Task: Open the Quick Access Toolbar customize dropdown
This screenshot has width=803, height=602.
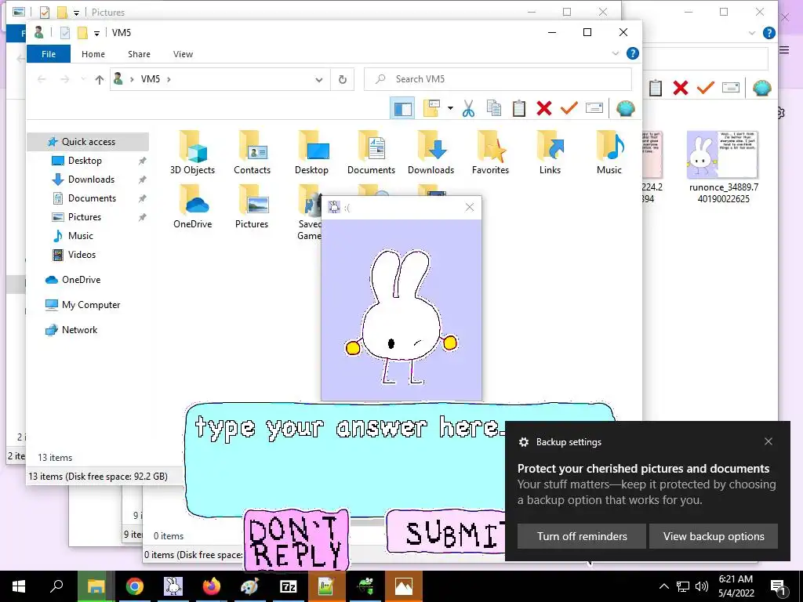Action: [96, 33]
